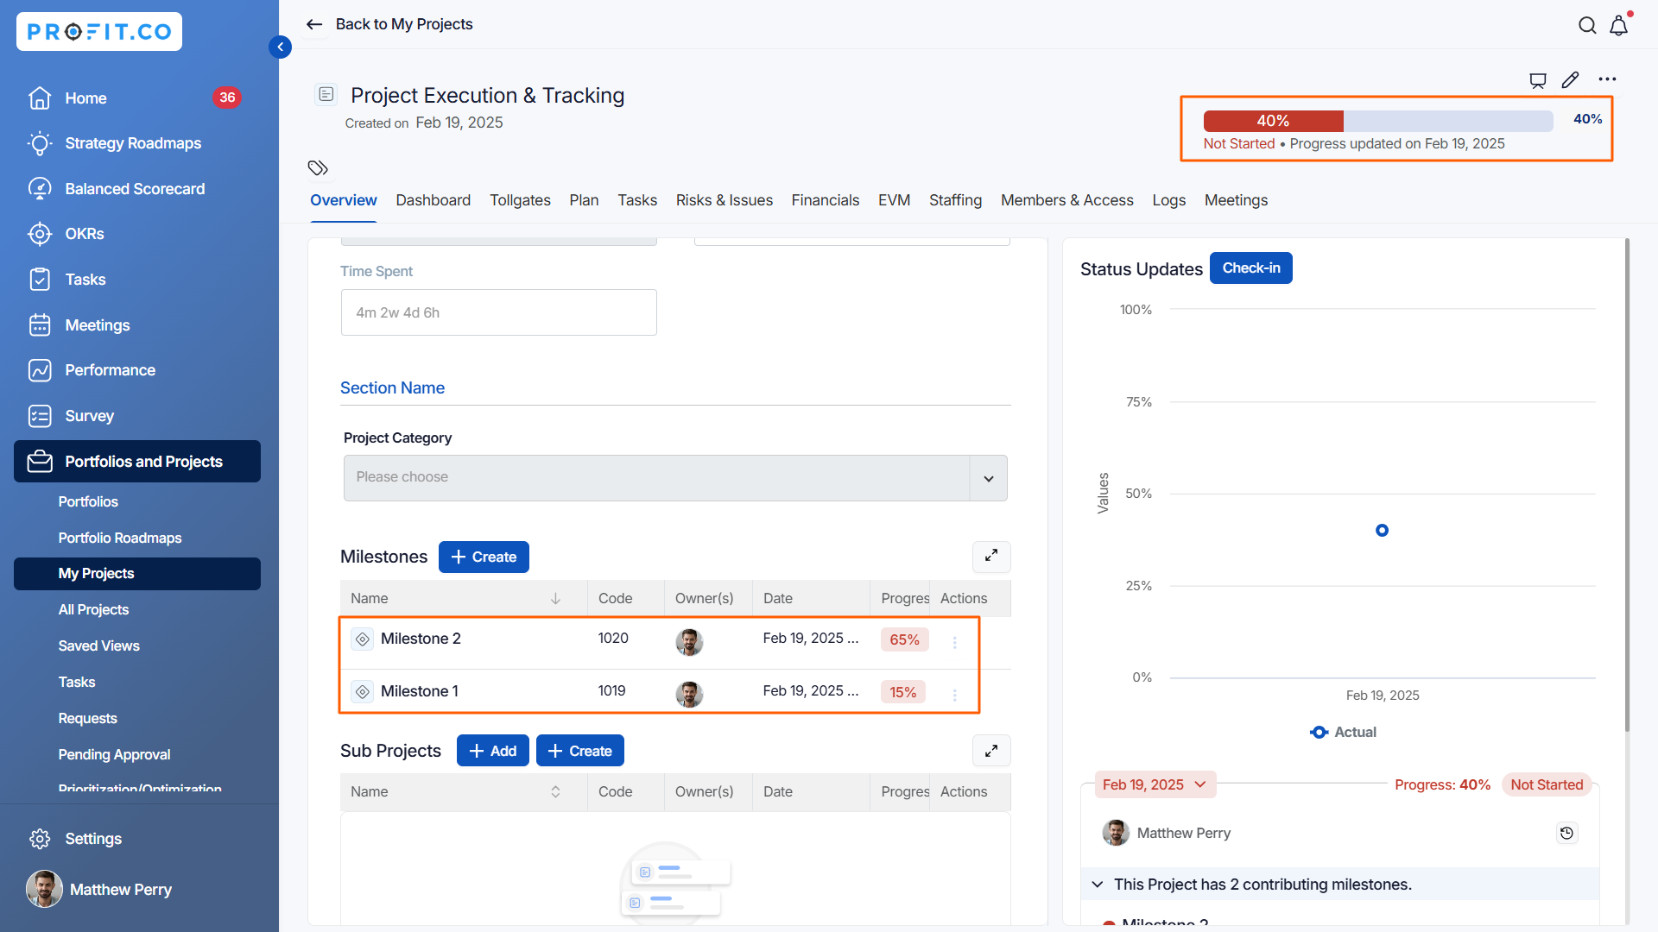Viewport: 1658px width, 932px height.
Task: Click the Time Spent input field
Action: point(498,312)
